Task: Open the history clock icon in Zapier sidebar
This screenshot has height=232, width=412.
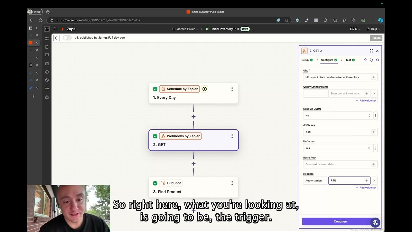Action: click(x=47, y=72)
